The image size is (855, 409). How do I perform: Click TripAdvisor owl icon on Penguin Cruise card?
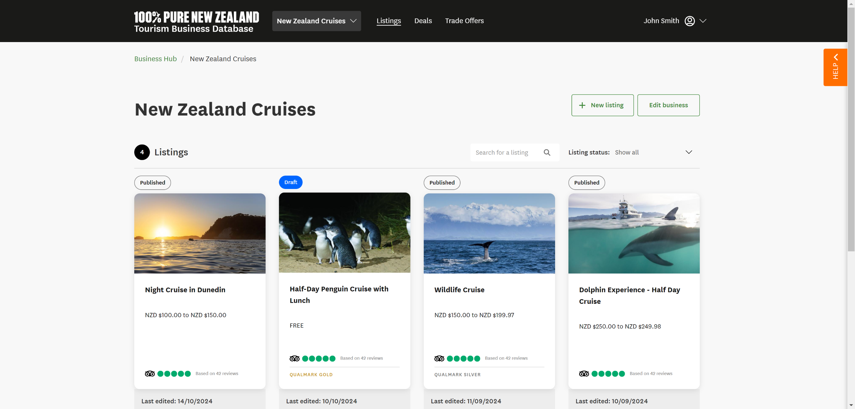[x=295, y=359]
